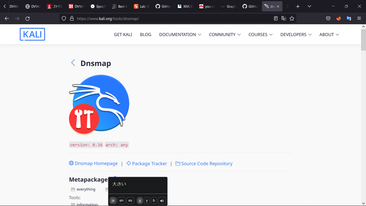Choose the b translator engine button
This screenshot has width=366, height=206.
[x=154, y=201]
